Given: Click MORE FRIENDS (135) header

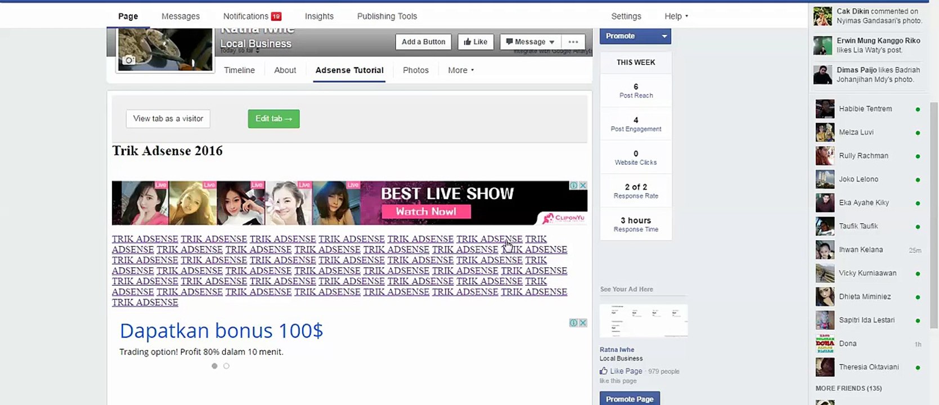Looking at the screenshot, I should point(848,389).
